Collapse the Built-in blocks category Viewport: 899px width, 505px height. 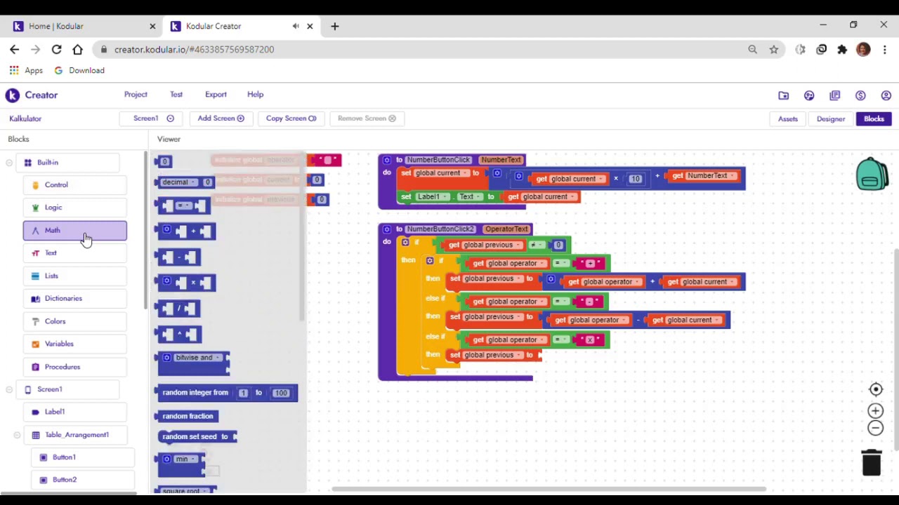(x=9, y=163)
